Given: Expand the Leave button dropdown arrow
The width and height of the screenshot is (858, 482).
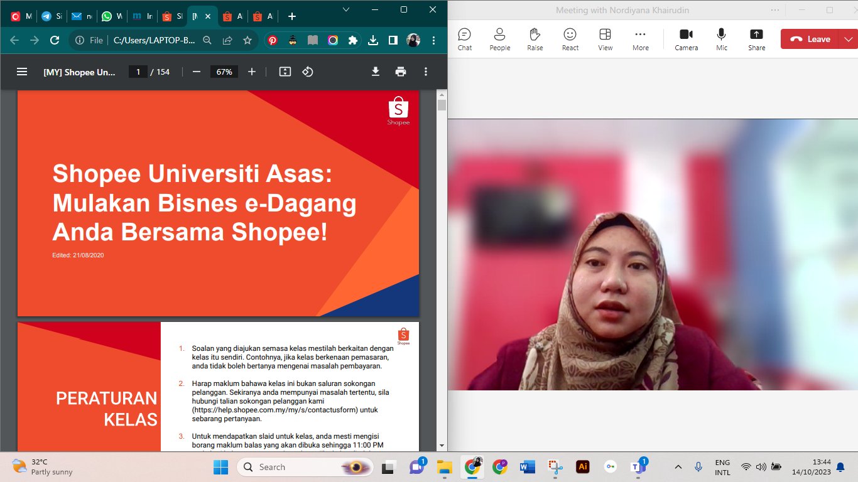Looking at the screenshot, I should click(849, 39).
